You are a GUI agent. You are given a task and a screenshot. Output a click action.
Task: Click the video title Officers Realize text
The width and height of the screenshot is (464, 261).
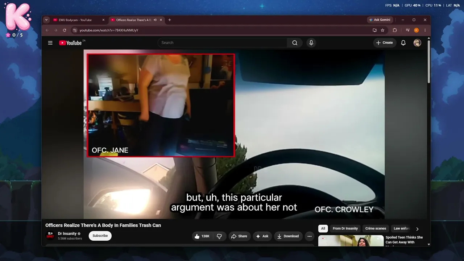103,225
